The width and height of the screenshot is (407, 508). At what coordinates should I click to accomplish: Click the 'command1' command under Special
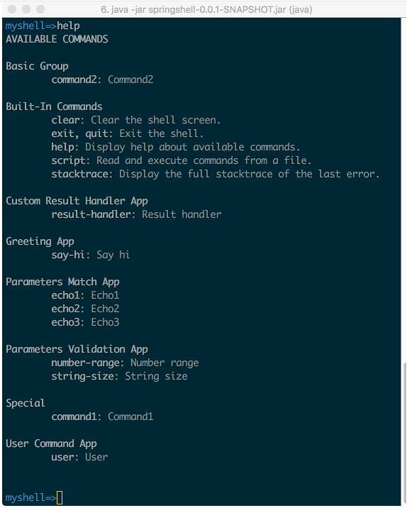coord(74,416)
